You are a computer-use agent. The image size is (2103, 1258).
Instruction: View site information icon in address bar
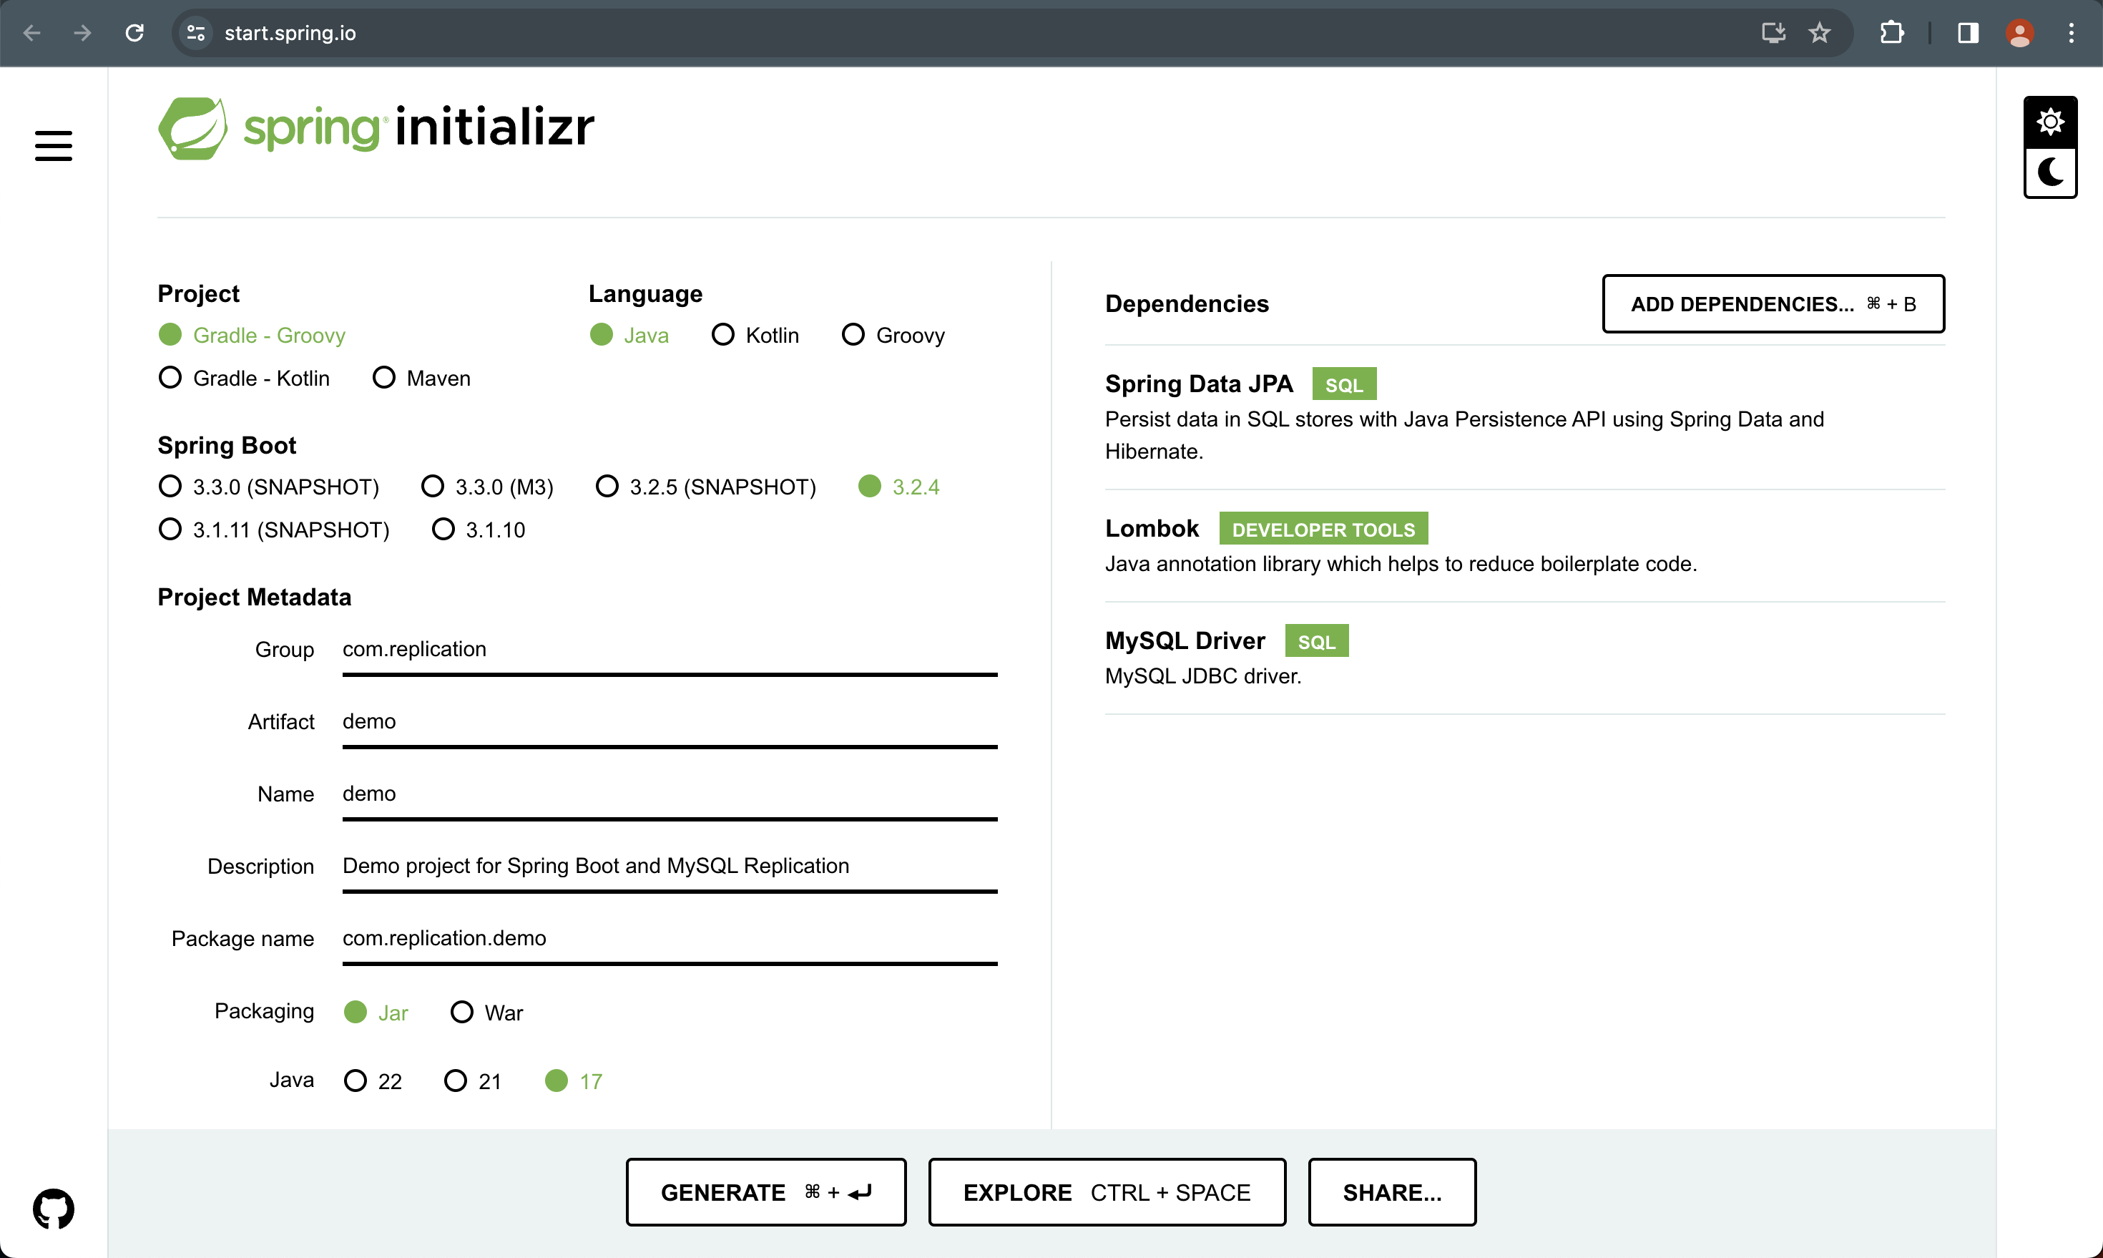[x=197, y=33]
